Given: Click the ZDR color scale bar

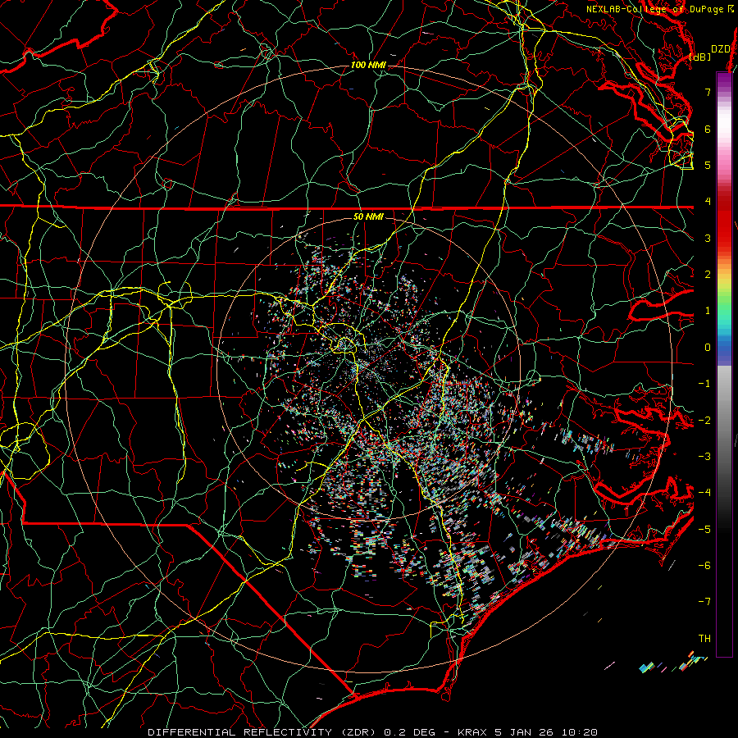Looking at the screenshot, I should click(724, 364).
